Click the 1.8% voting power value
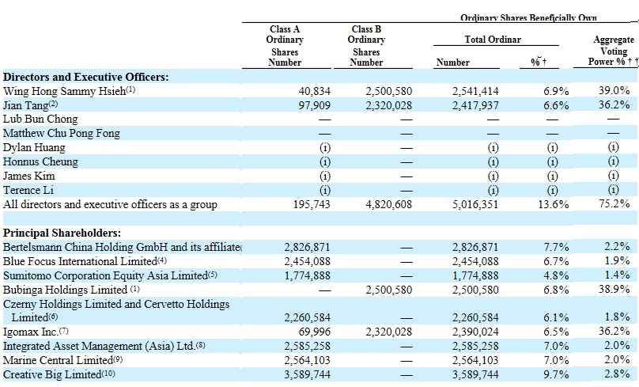Screen dimensions: 639x387 click(x=617, y=317)
